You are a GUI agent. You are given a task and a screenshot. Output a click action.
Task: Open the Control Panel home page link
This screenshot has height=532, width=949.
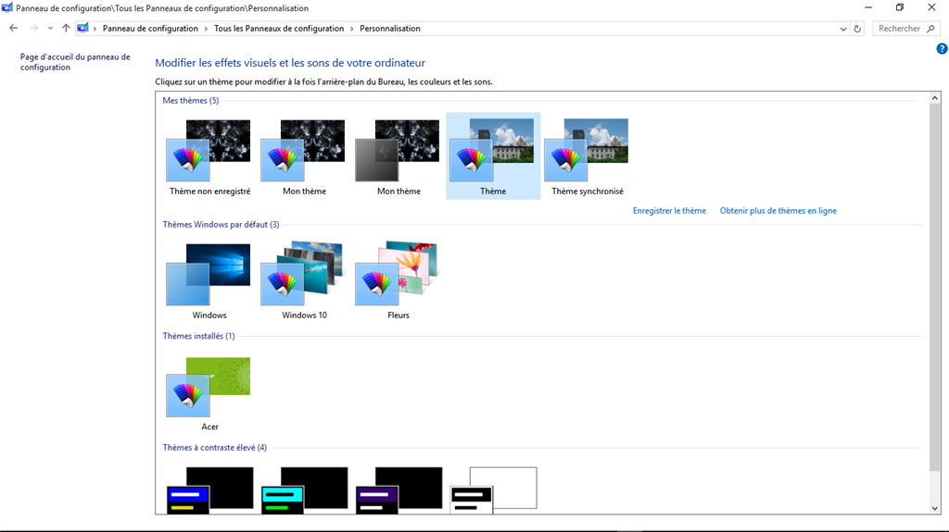tap(75, 62)
